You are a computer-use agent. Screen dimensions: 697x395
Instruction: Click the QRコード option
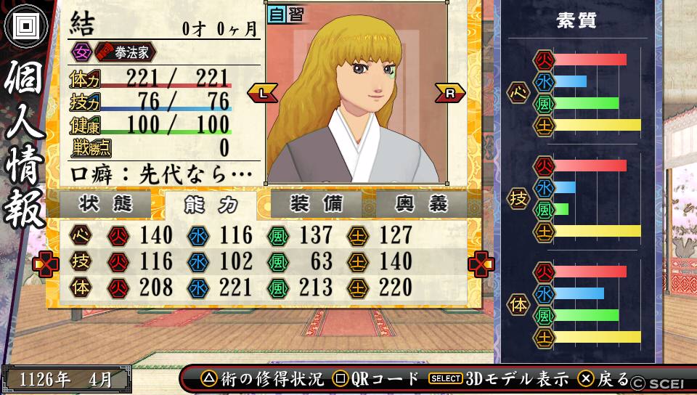coord(376,379)
